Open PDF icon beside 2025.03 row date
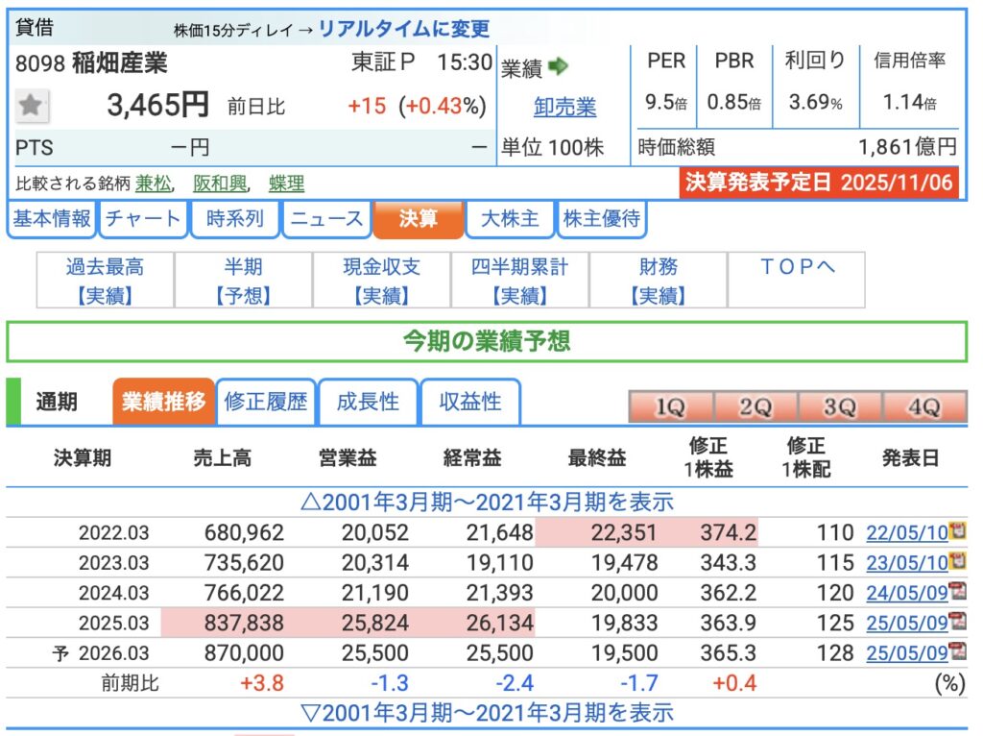983x736 pixels. [x=956, y=623]
